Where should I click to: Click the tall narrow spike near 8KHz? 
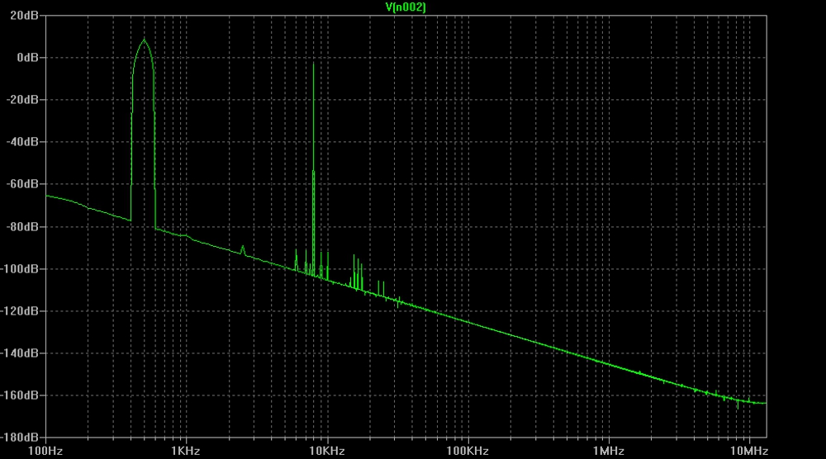pyautogui.click(x=314, y=66)
